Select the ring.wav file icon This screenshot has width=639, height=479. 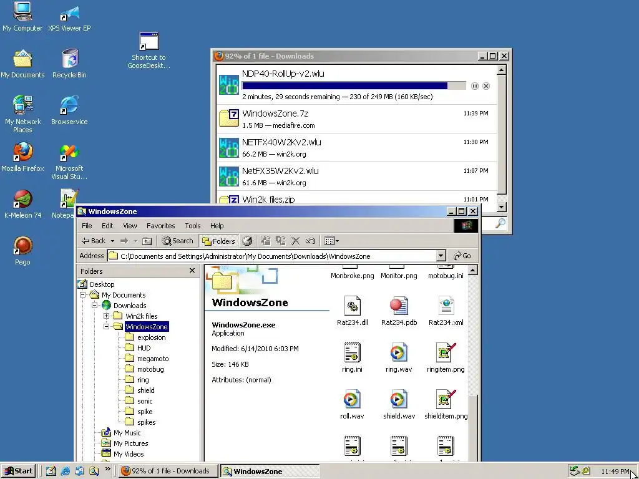(x=399, y=357)
